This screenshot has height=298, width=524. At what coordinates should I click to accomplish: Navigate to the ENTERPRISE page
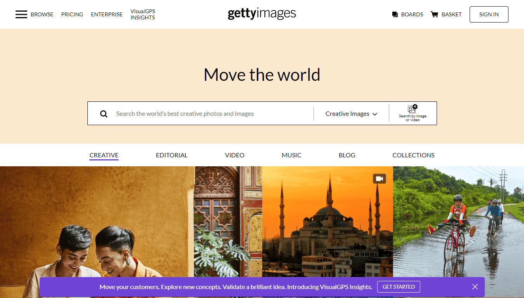click(x=106, y=14)
